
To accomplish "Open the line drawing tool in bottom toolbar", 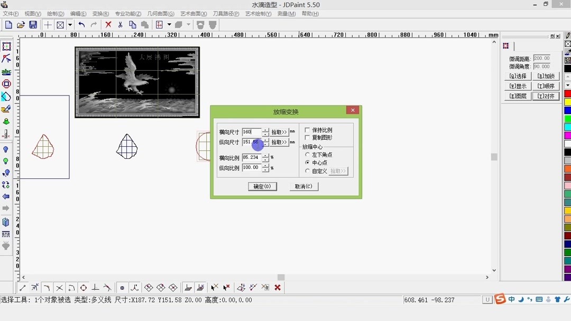I will [x=22, y=287].
